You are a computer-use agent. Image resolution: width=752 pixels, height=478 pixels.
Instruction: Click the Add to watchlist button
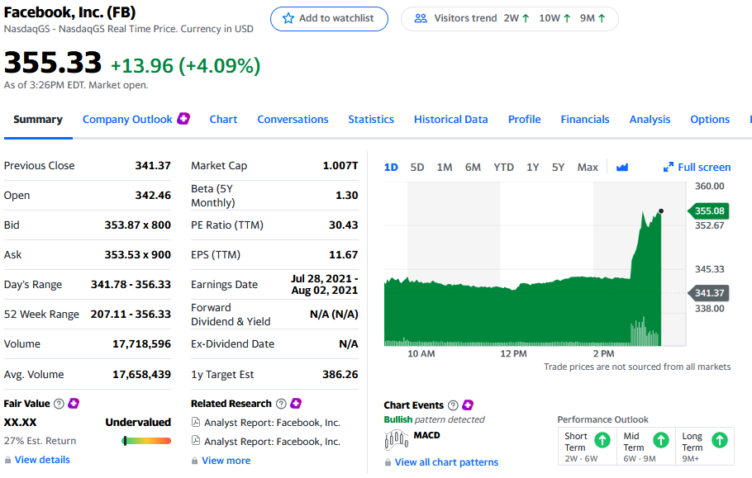coord(329,19)
